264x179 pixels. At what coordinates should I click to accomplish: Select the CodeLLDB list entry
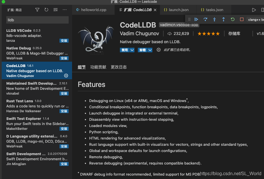37,70
